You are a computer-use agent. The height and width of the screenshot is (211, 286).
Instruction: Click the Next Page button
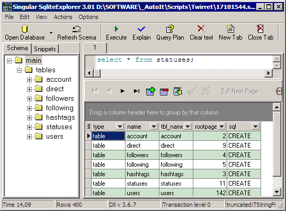(240, 91)
